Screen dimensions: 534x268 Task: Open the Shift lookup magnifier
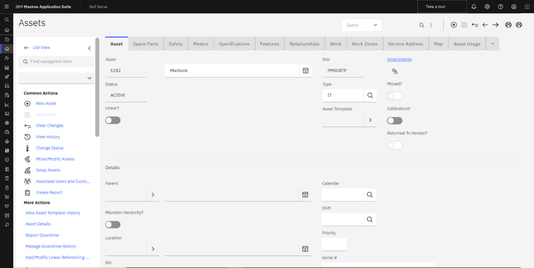370,220
